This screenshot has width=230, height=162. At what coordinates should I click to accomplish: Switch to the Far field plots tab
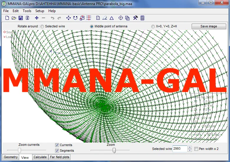point(60,157)
